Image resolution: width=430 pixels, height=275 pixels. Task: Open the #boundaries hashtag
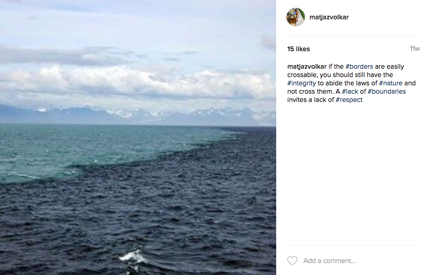(x=387, y=91)
